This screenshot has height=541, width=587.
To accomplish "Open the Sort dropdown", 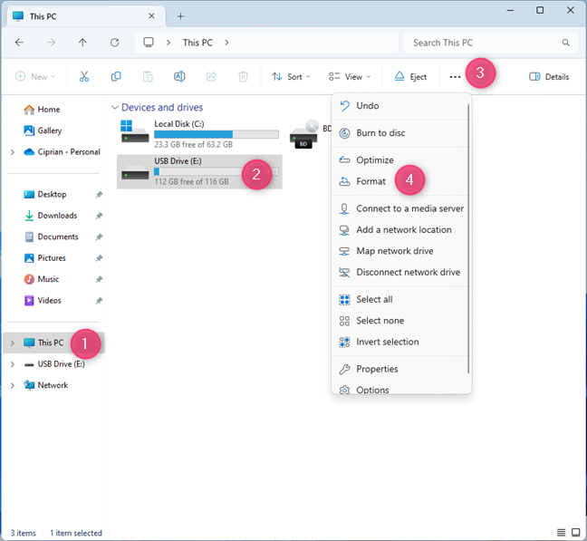I will [291, 77].
